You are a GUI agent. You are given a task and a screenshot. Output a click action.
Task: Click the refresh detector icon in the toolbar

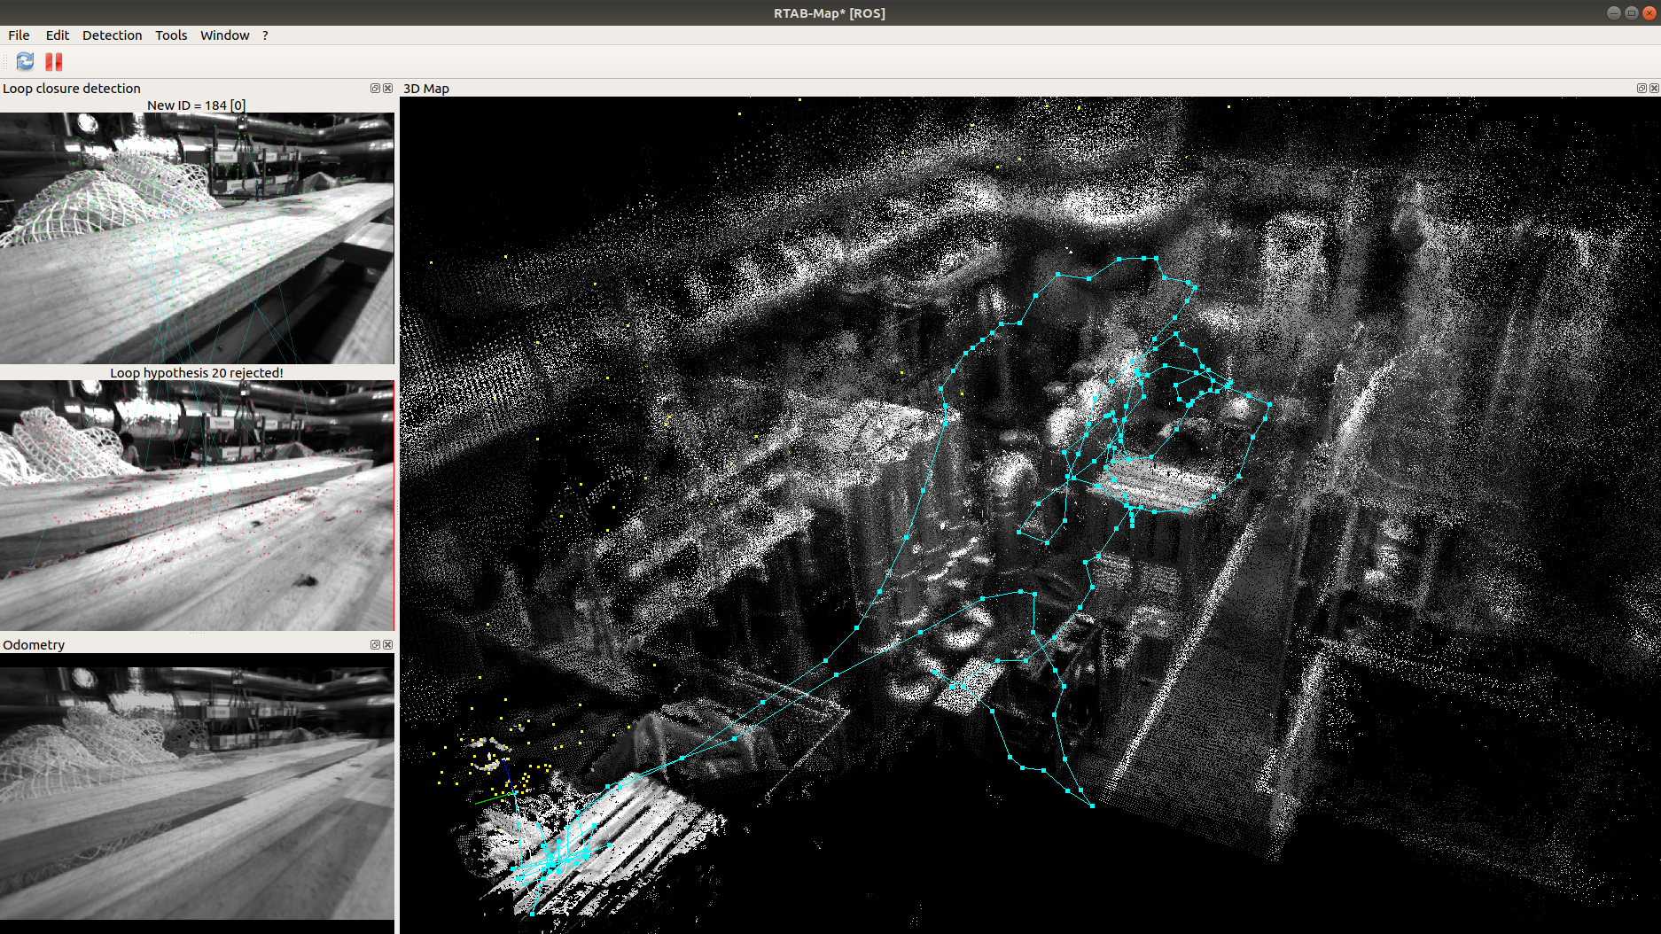[x=24, y=61]
